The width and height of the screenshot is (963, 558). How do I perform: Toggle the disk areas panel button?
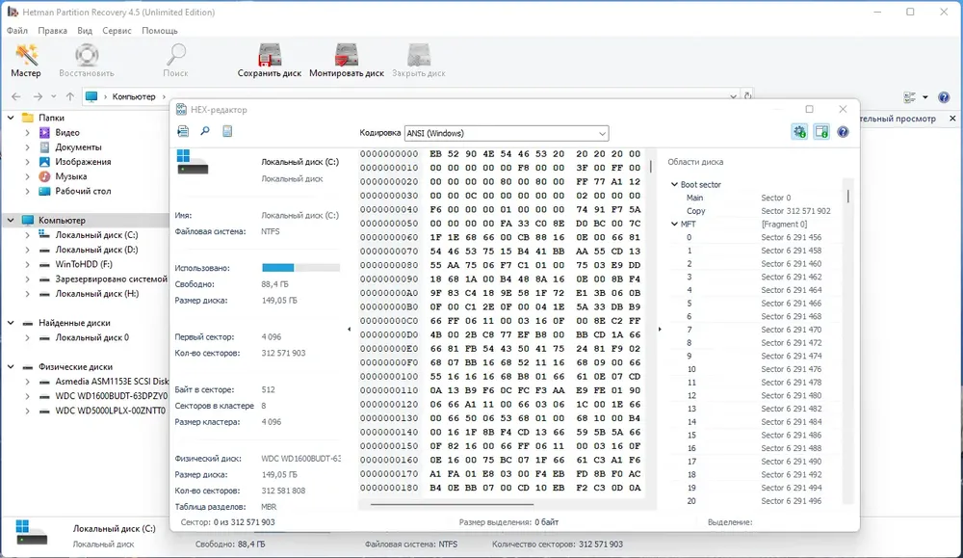pyautogui.click(x=821, y=132)
